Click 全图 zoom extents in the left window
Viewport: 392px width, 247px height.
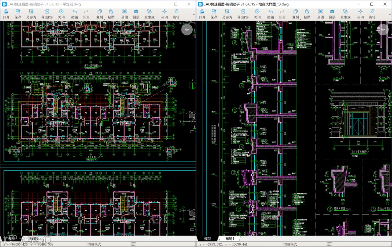point(124,14)
